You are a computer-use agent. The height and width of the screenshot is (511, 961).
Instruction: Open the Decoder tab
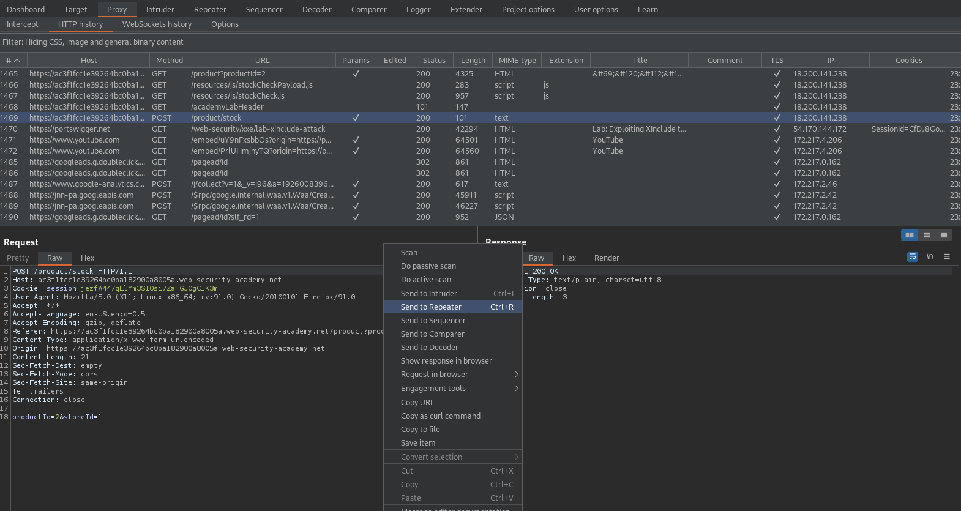tap(317, 9)
